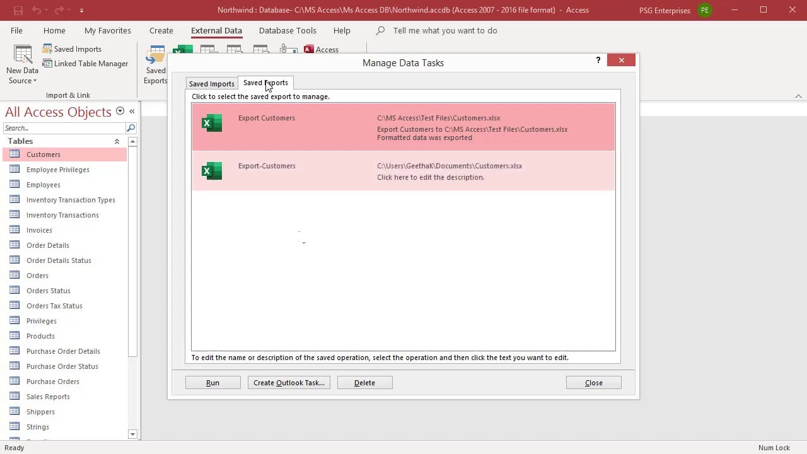Click Saved Imports in the ribbon
Viewport: 807px width, 454px height.
coord(72,49)
